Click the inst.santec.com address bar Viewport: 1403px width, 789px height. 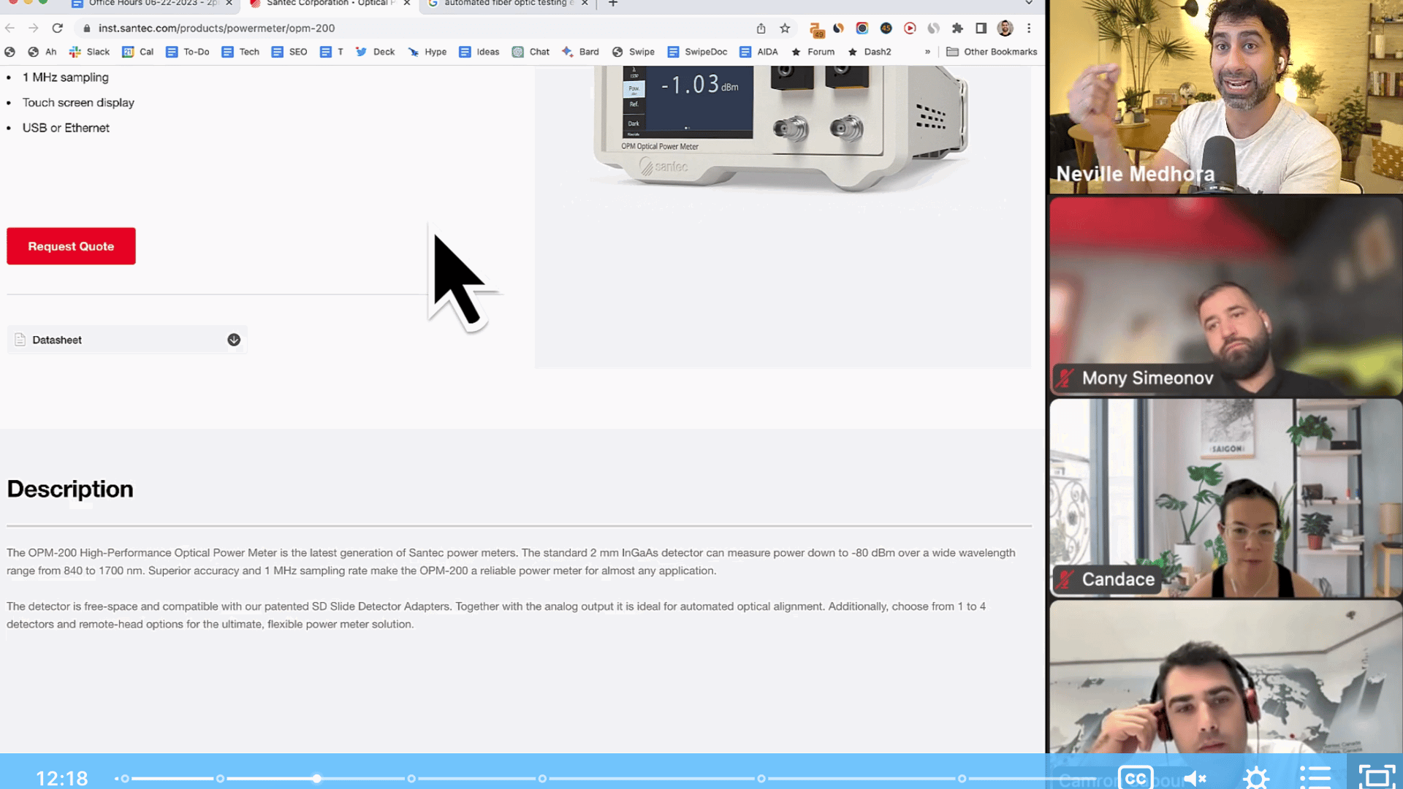[417, 28]
